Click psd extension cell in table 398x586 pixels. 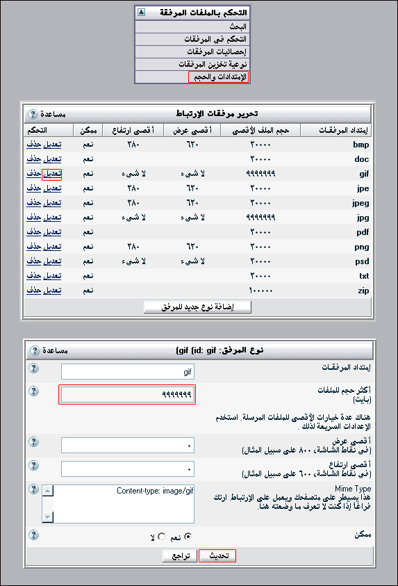362,261
